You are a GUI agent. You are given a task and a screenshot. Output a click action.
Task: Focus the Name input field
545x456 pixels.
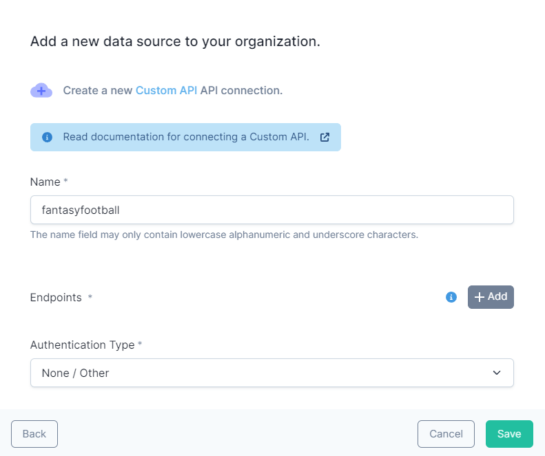(271, 210)
